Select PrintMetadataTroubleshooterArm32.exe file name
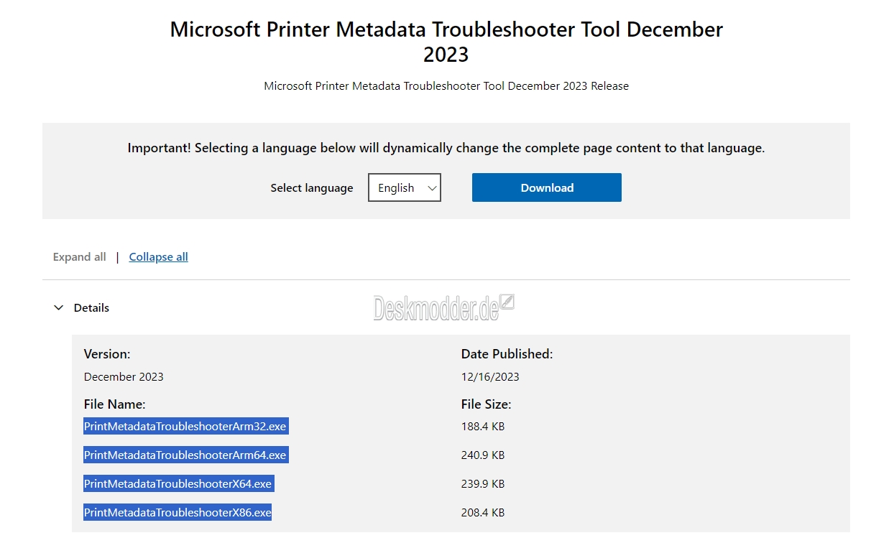Screen dimensions: 889x543 click(x=185, y=426)
